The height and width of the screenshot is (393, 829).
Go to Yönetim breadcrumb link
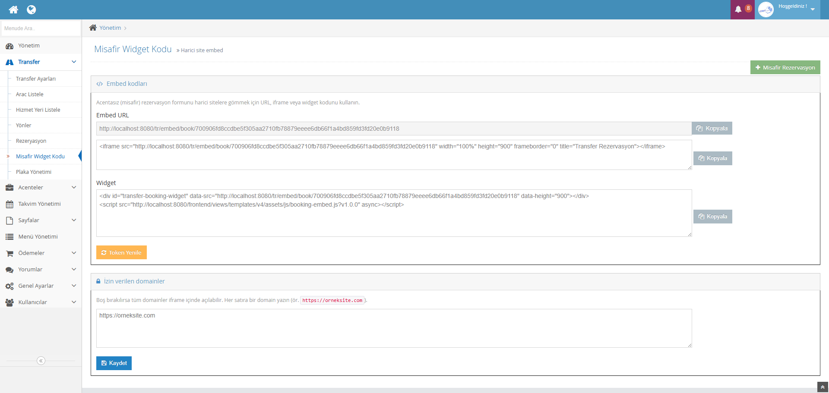tap(110, 28)
